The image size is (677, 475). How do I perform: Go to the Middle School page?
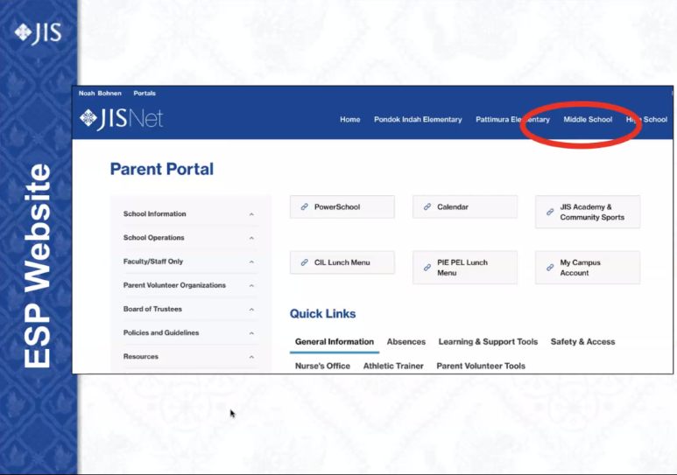point(588,120)
